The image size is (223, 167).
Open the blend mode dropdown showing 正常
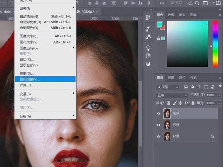172,95
